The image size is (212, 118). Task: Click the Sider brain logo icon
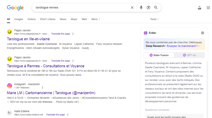click(x=146, y=33)
